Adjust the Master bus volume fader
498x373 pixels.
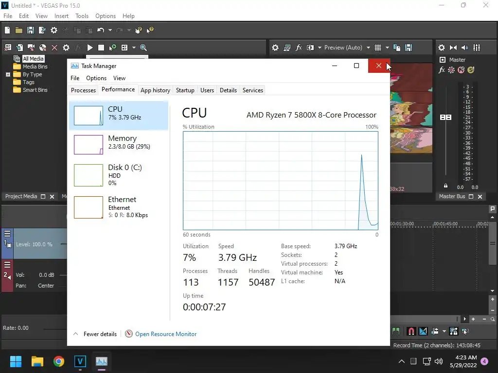pos(445,118)
